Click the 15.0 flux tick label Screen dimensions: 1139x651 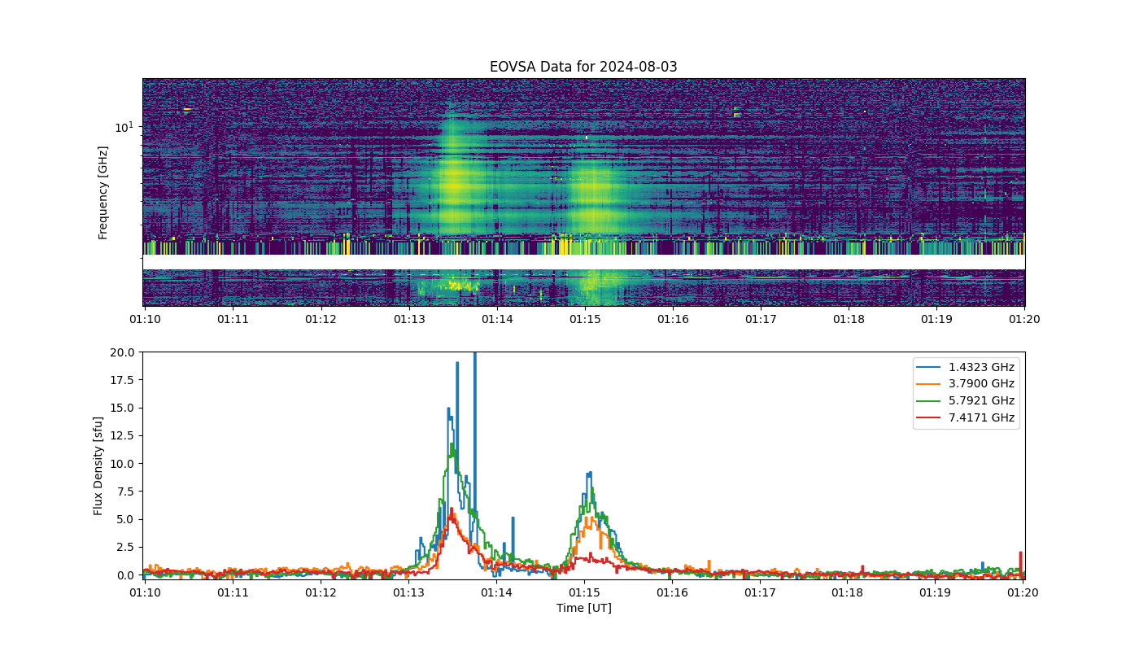click(122, 408)
